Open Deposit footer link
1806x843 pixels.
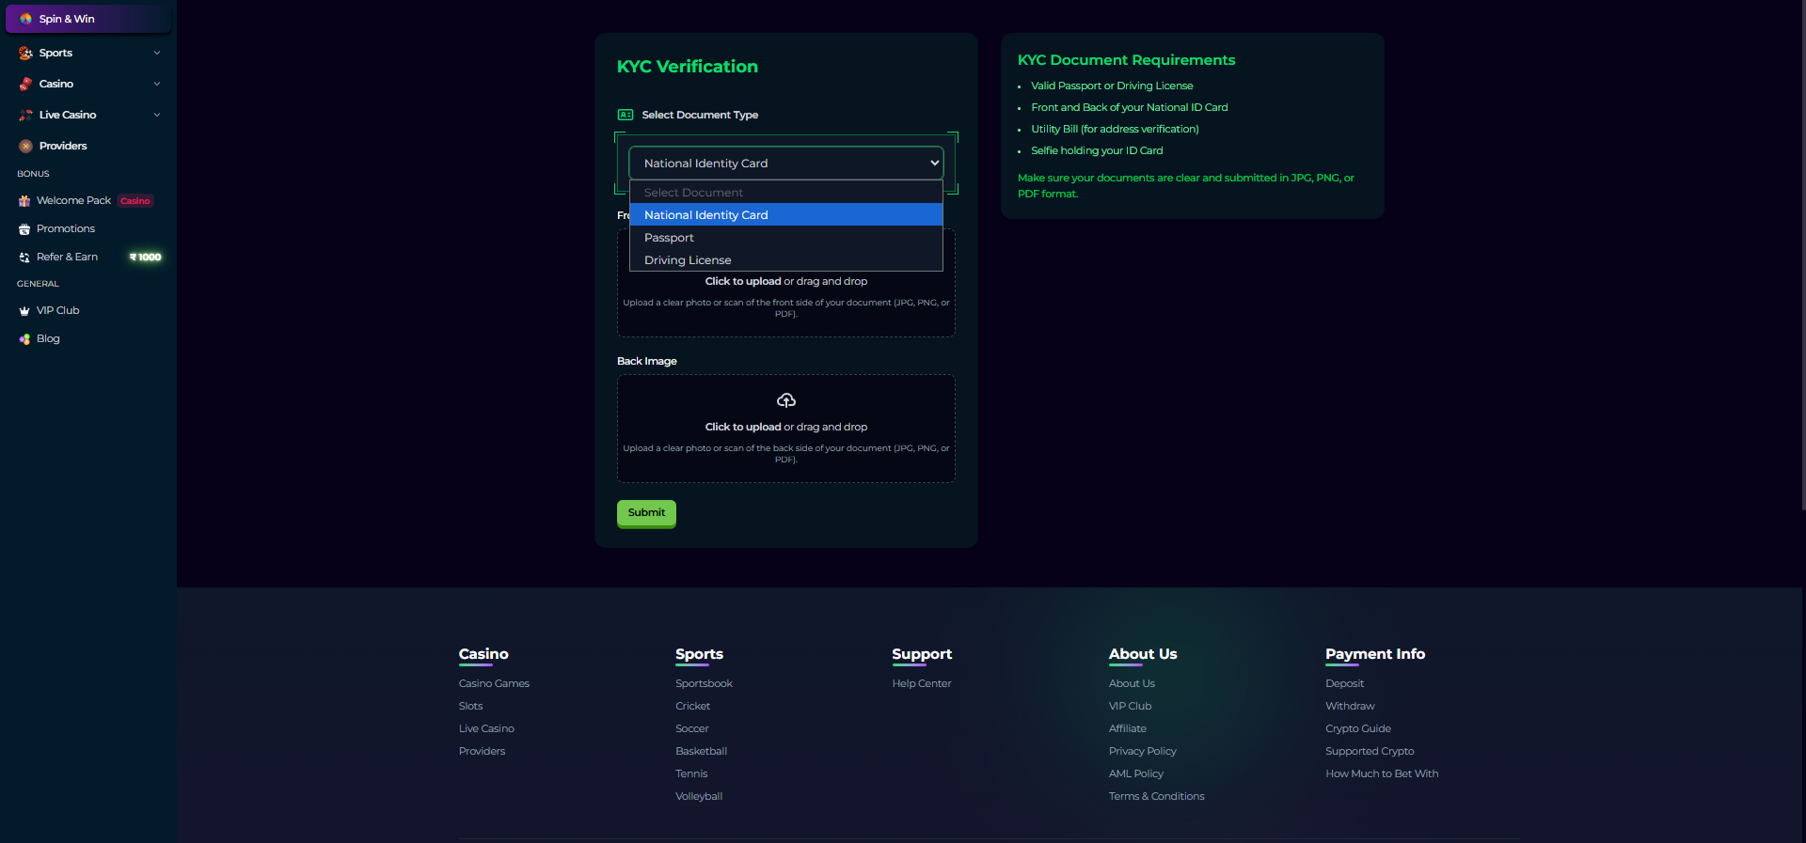(x=1344, y=684)
